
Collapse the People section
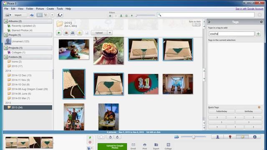click(x=6, y=35)
